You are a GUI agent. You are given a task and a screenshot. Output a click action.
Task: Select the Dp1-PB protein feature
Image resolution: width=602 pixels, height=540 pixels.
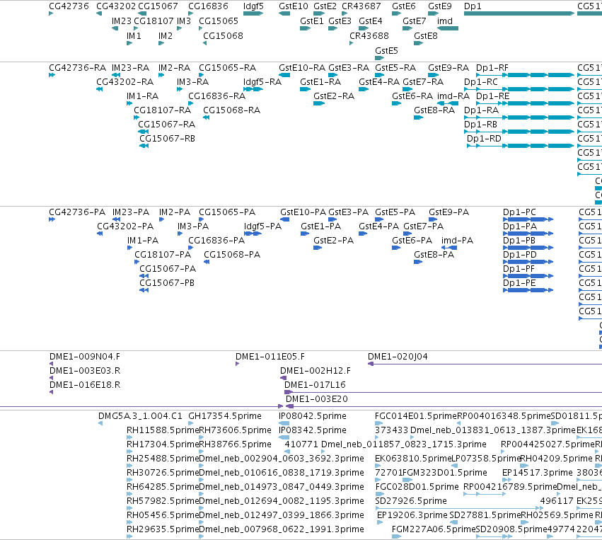[528, 248]
